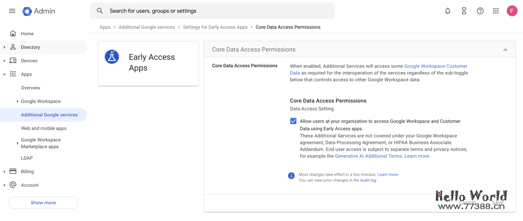
Task: Click the Apps grid icon in sidebar
Action: coord(13,74)
